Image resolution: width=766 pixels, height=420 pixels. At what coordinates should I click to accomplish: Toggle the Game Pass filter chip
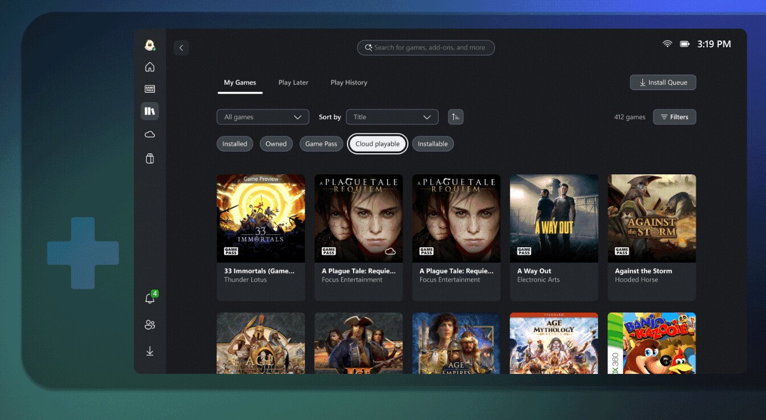pos(321,144)
